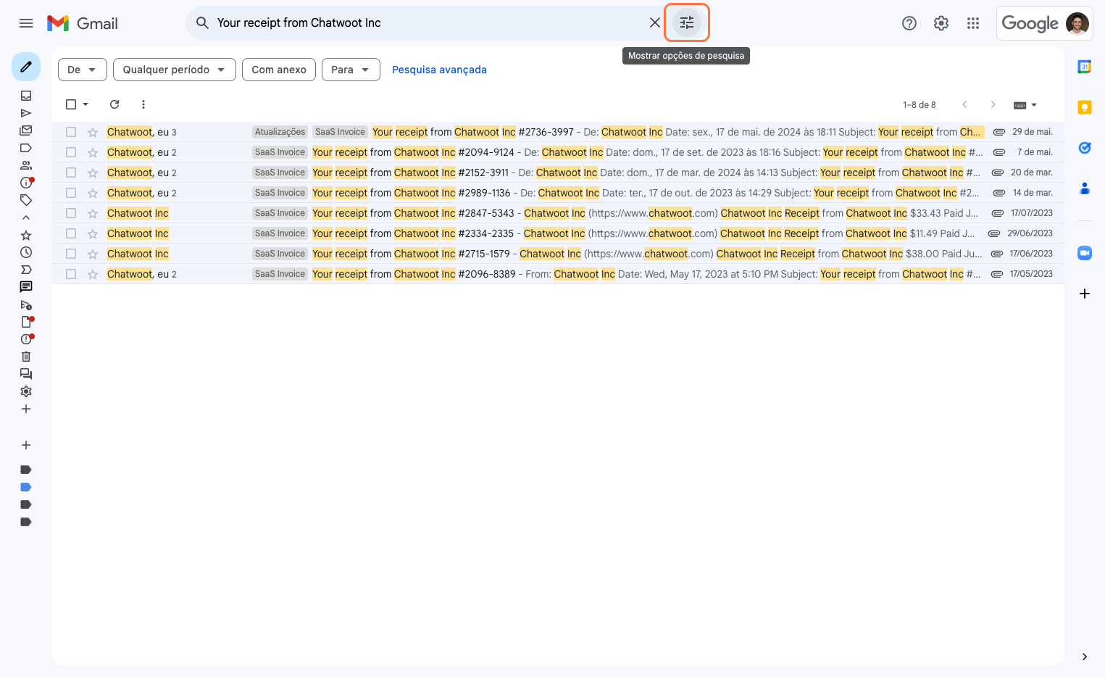
Task: Open Google Keep in side panel
Action: click(1085, 107)
